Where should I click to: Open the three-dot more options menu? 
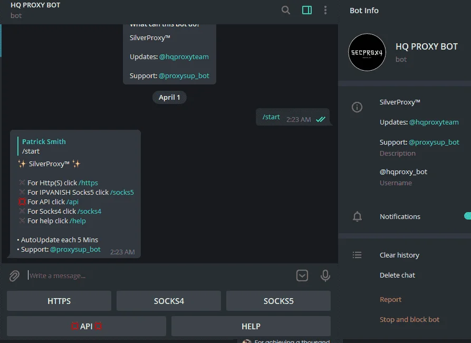pyautogui.click(x=325, y=10)
